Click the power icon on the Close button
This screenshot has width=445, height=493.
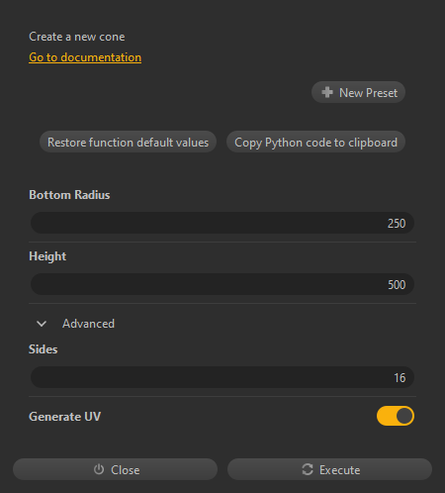tap(99, 469)
